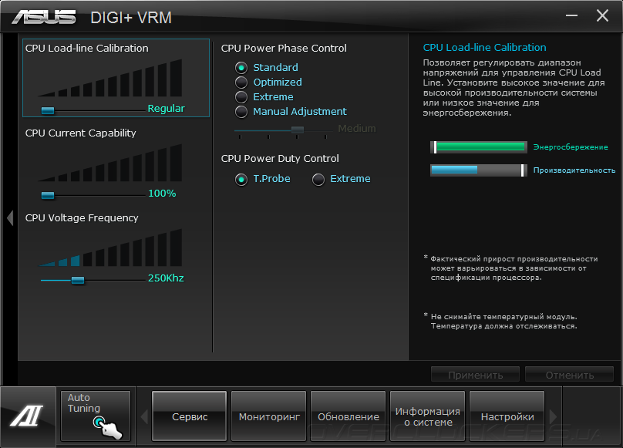Open the Обновление menu
Viewport: 623px width, 448px height.
pos(349,416)
